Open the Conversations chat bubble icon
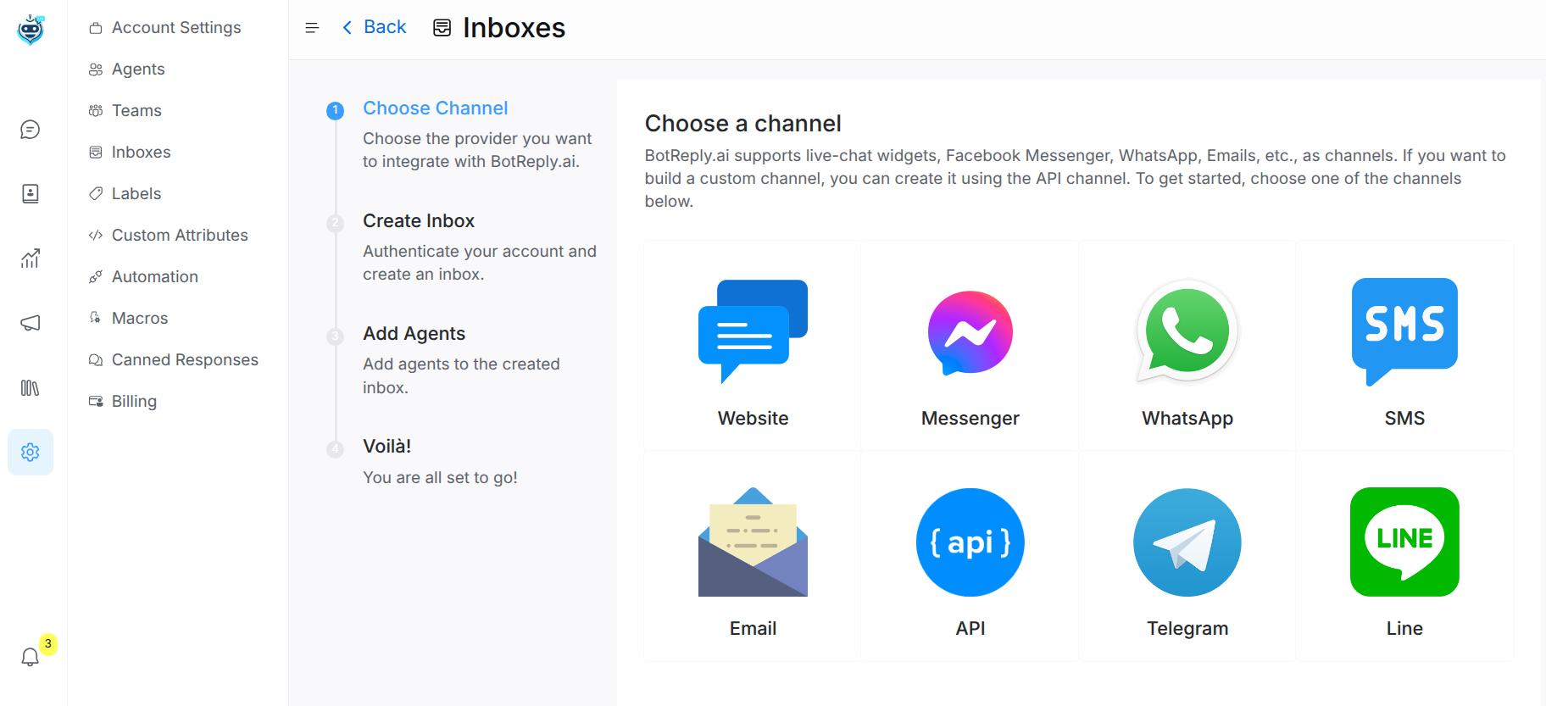 [x=31, y=130]
